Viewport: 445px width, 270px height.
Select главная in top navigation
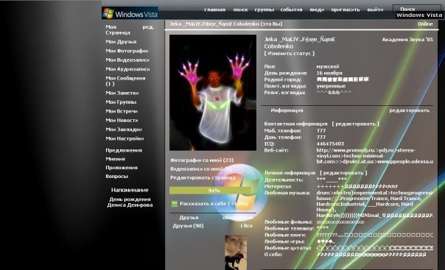pyautogui.click(x=215, y=10)
